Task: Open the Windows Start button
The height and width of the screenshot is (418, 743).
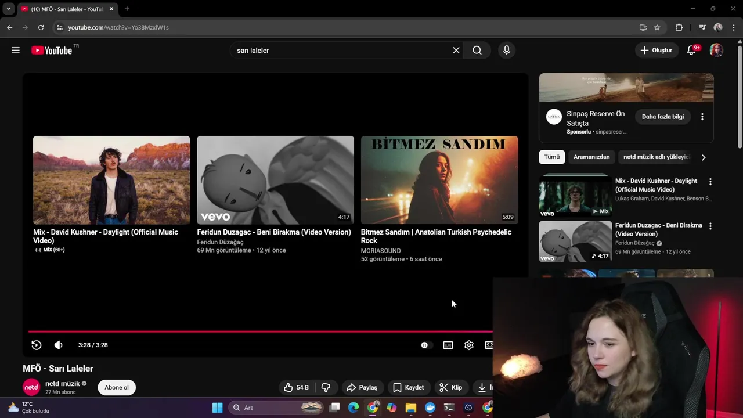Action: 217,408
